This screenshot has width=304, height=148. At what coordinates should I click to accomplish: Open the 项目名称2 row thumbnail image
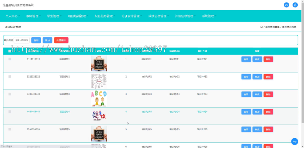[99, 81]
